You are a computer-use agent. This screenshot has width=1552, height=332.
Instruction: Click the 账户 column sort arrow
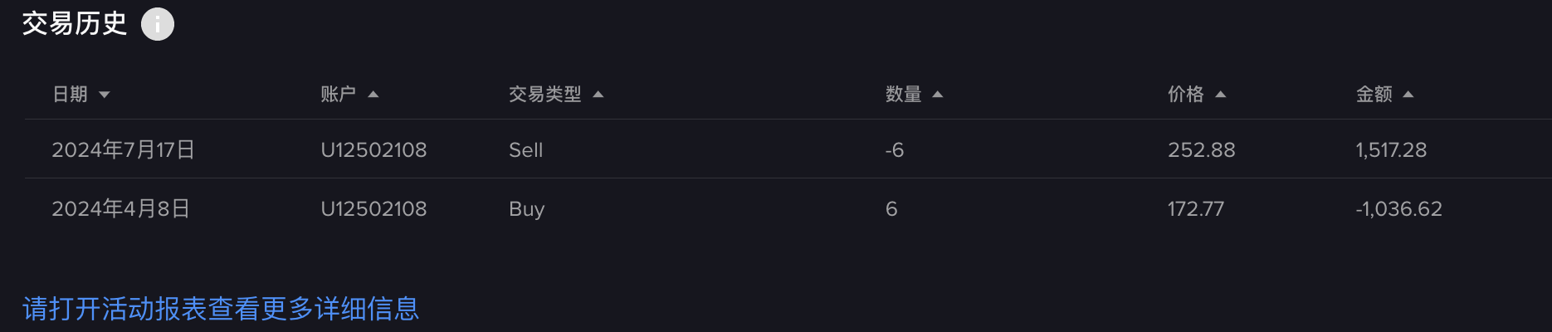373,95
